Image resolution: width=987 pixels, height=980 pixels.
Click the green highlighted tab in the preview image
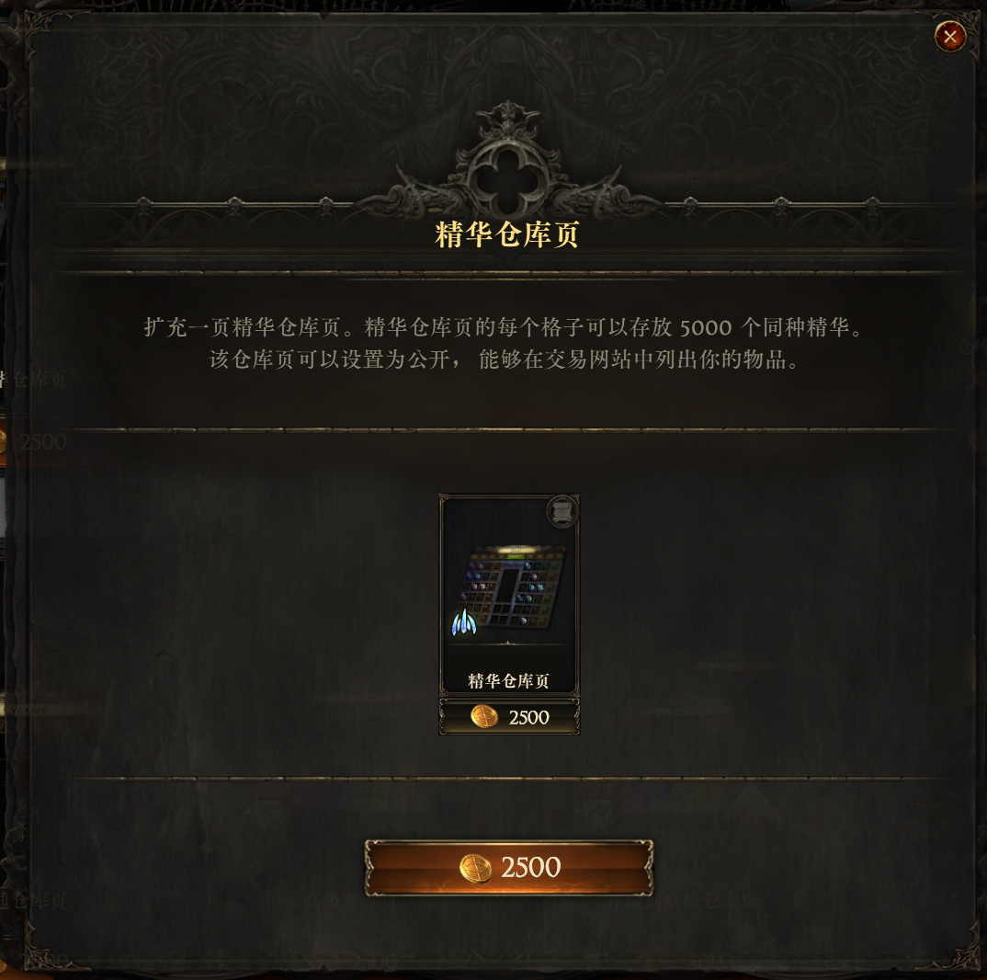516,557
